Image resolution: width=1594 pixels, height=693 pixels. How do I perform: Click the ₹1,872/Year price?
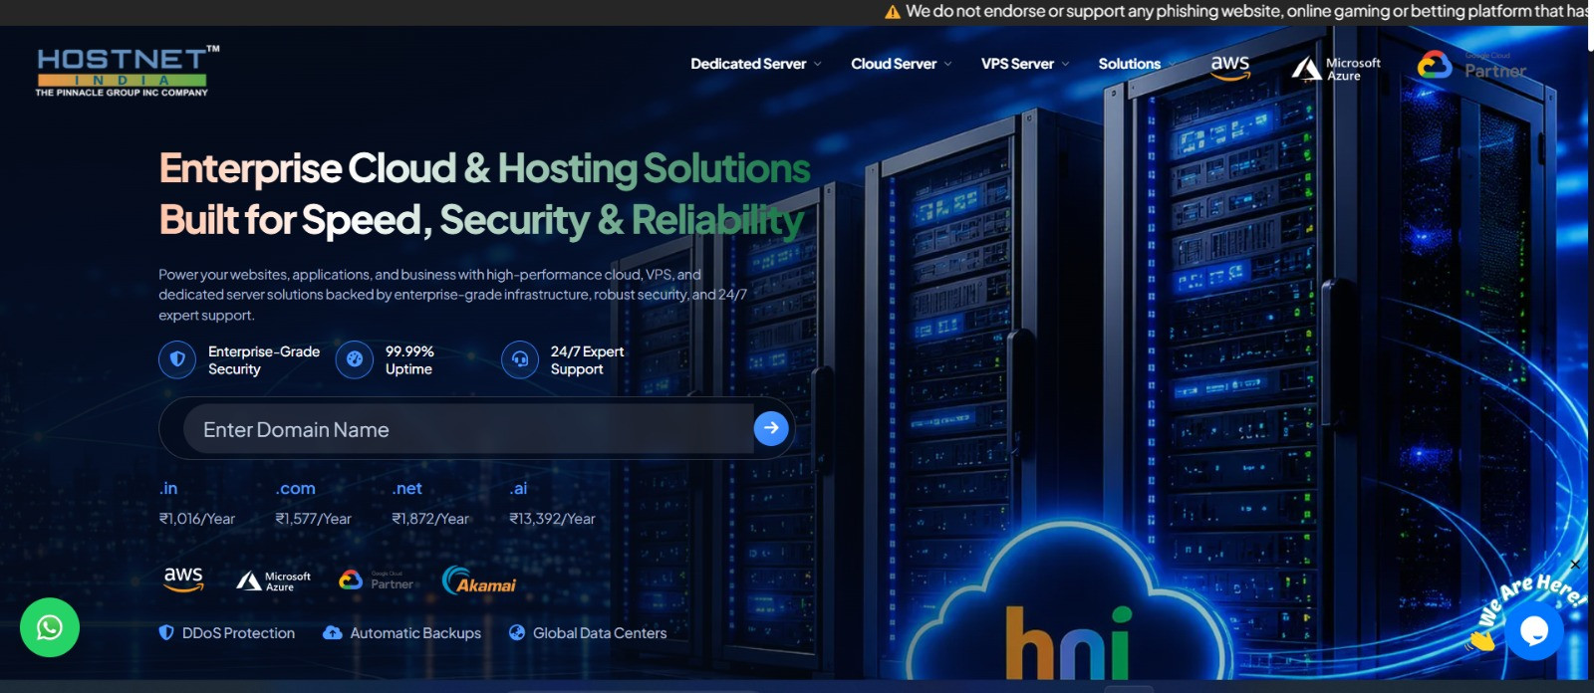click(x=430, y=519)
